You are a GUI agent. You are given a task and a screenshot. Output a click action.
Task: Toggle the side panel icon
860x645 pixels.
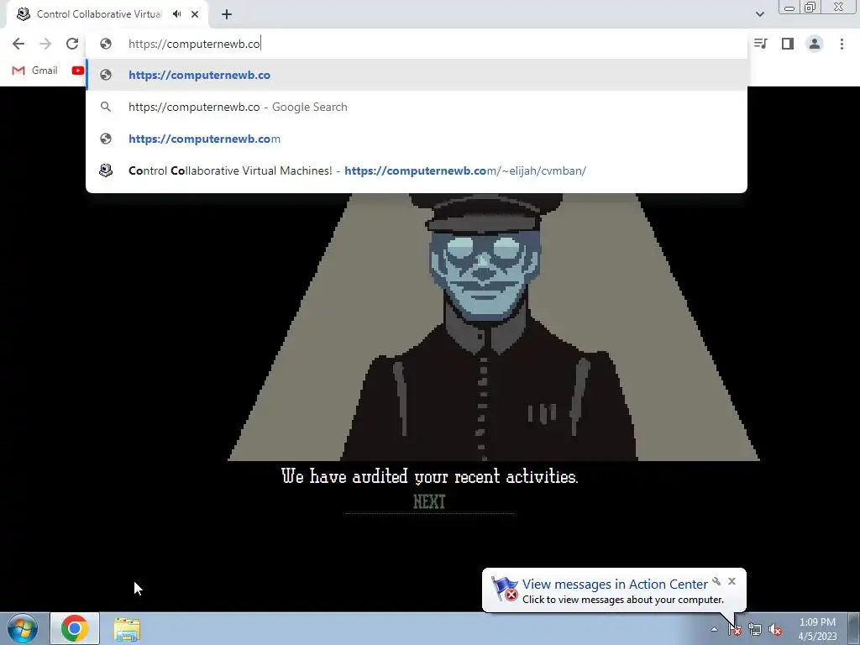coord(788,44)
